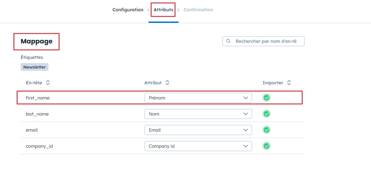Toggle import checkmark for last_name
Screen dimensions: 371x186
[266, 114]
